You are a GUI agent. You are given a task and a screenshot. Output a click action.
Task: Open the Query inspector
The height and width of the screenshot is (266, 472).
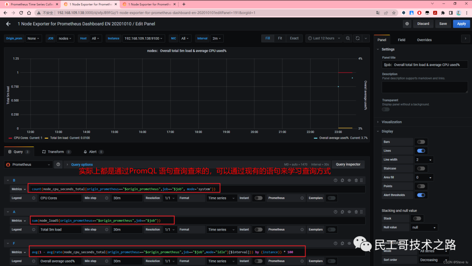click(x=348, y=164)
